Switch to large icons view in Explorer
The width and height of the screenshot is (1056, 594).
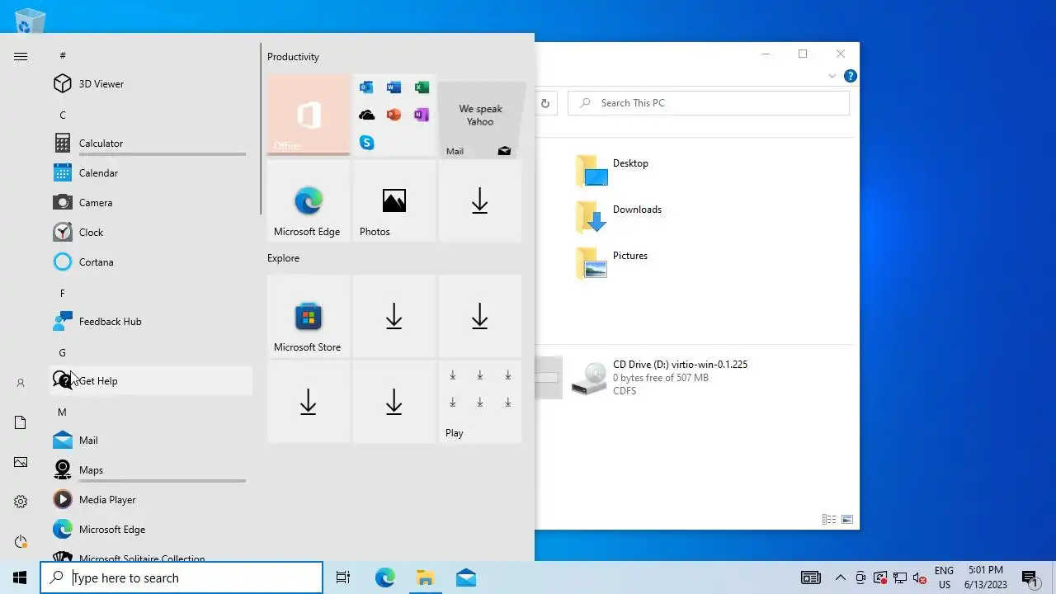847,520
